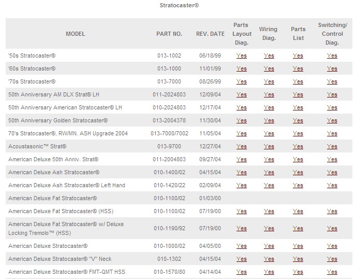This screenshot has width=355, height=279.
Task: Open Switching Diag. for American Deluxe Stratocaster 010-1000/02
Action: (x=332, y=246)
